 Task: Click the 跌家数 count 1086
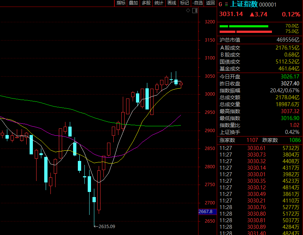[x=295, y=140]
